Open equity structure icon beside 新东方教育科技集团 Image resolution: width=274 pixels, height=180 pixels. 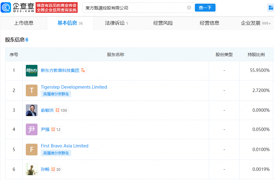tap(83, 70)
